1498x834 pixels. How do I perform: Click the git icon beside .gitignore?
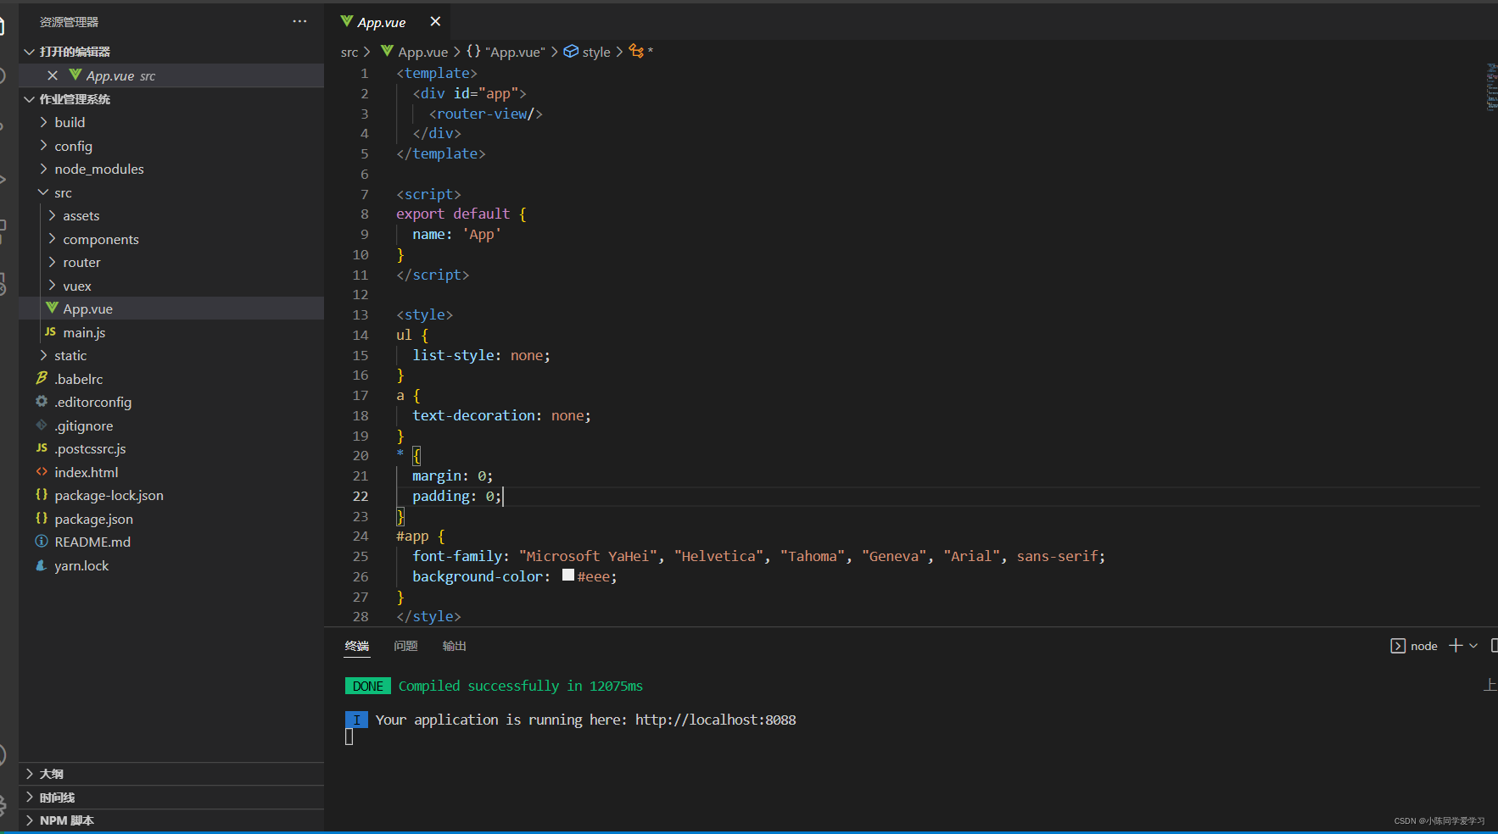[x=42, y=425]
